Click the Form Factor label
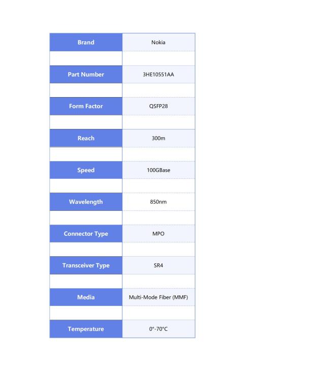The image size is (330, 371). pos(86,106)
